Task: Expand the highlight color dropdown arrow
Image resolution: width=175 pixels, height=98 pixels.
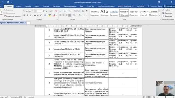Action: pyautogui.click(x=52, y=15)
